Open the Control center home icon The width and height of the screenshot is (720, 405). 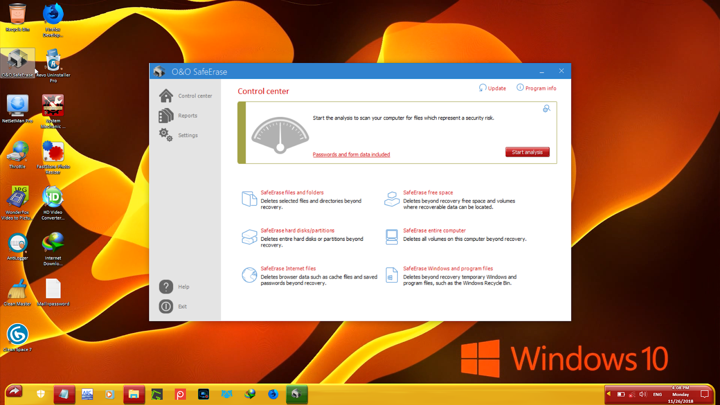pyautogui.click(x=166, y=95)
